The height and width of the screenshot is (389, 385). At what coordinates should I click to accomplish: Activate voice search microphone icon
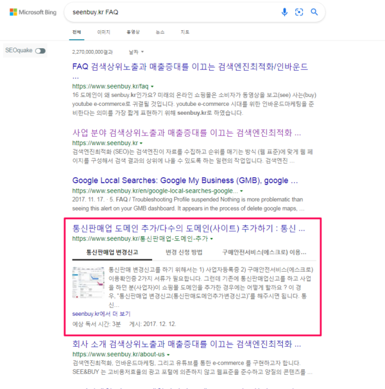click(x=284, y=12)
